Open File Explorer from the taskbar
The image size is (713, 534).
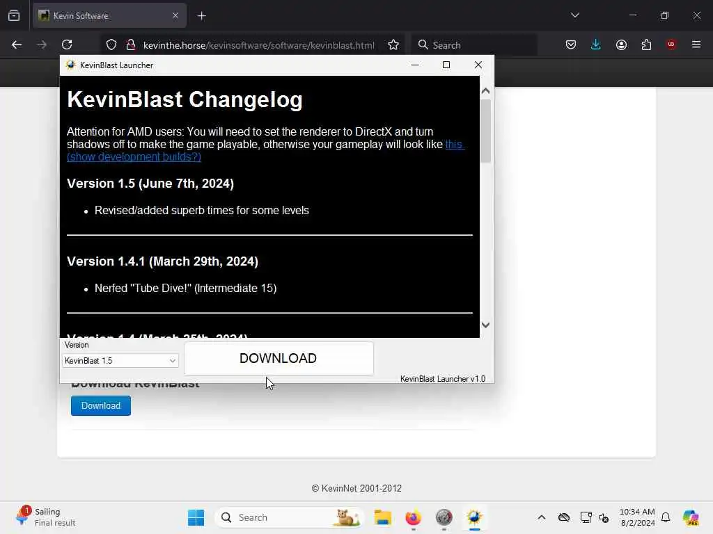383,517
